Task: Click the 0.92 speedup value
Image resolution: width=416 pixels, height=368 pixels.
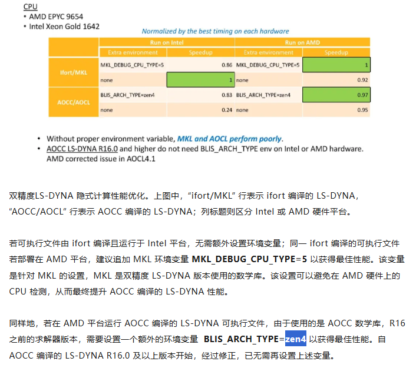Action: point(362,80)
